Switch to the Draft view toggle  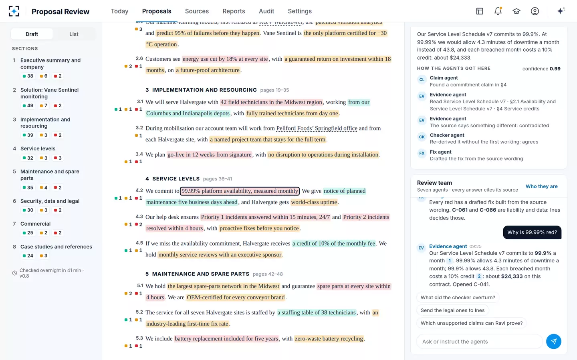point(32,34)
